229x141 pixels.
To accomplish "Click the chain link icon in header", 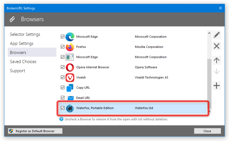I will click(x=12, y=19).
